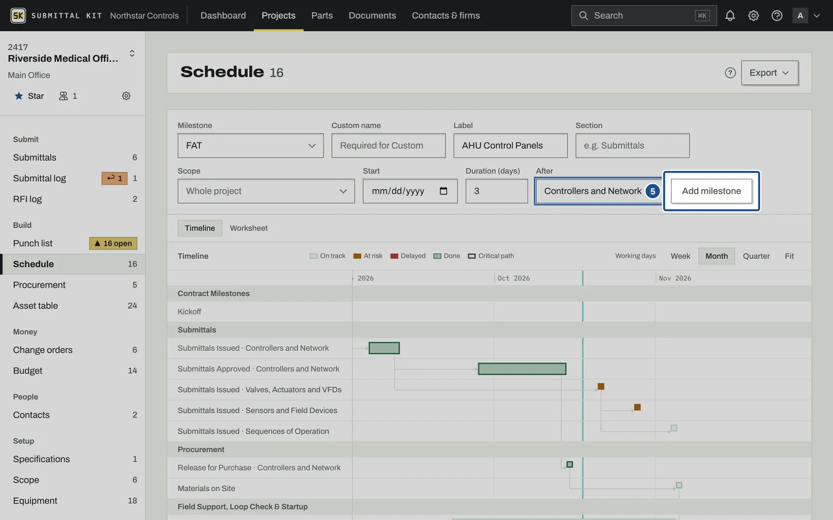This screenshot has width=833, height=520.
Task: Open the After Controllers and Network selector
Action: [x=599, y=191]
